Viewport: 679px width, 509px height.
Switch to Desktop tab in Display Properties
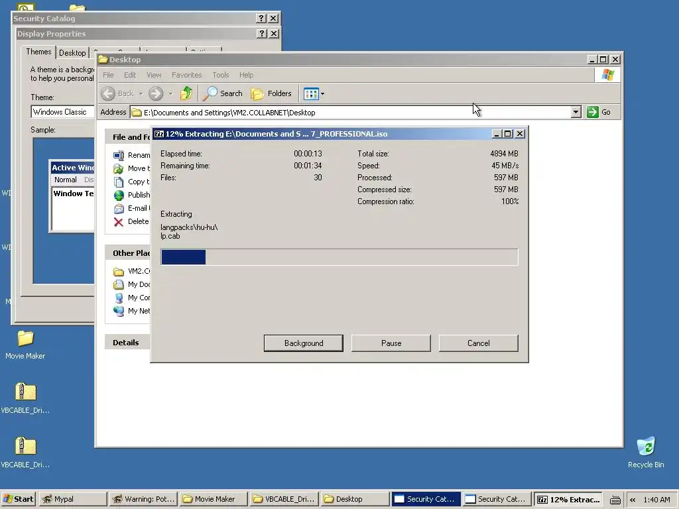pyautogui.click(x=72, y=52)
